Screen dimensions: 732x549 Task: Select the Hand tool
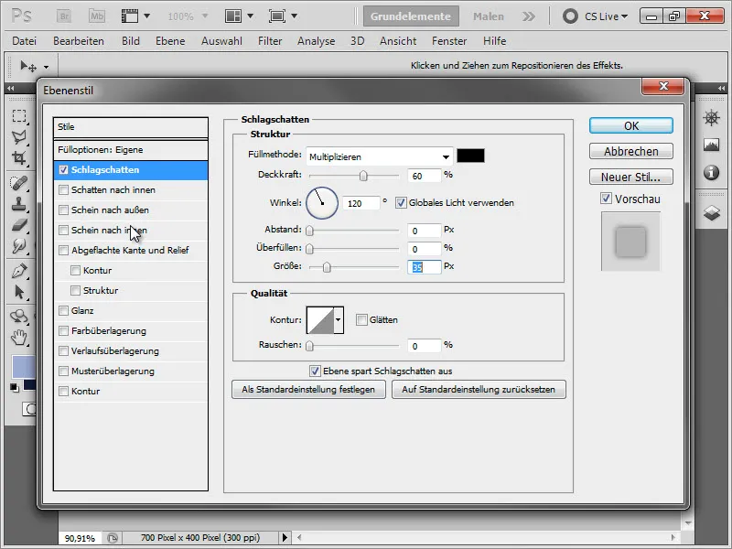(x=19, y=337)
